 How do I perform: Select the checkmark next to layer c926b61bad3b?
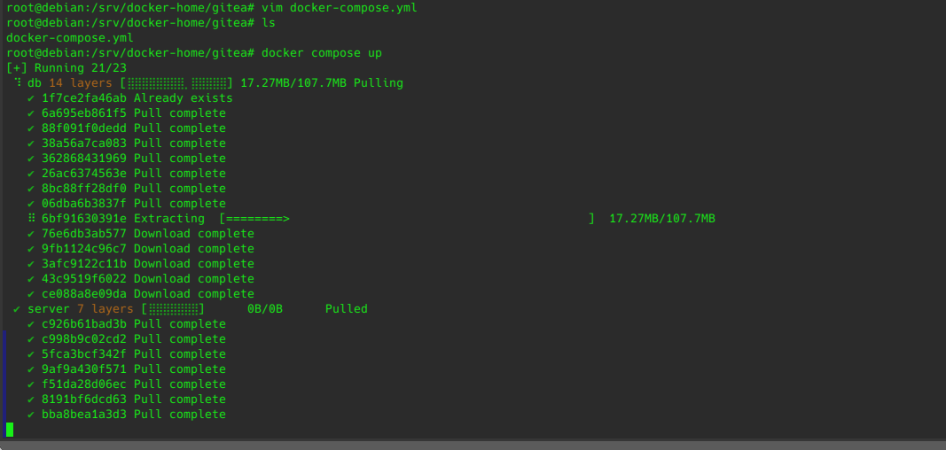[31, 324]
